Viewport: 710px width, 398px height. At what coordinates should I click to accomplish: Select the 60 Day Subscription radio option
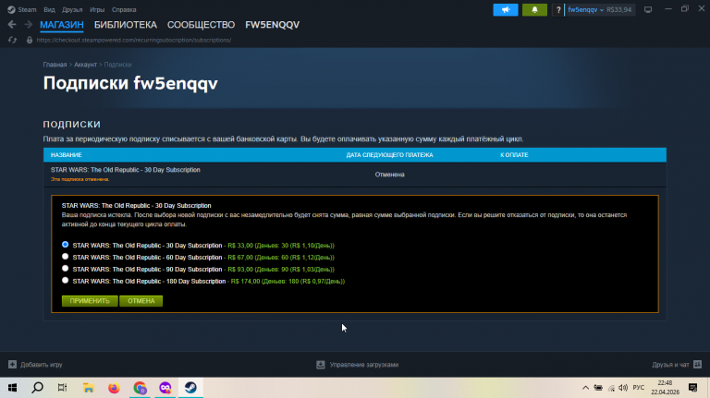(66, 257)
